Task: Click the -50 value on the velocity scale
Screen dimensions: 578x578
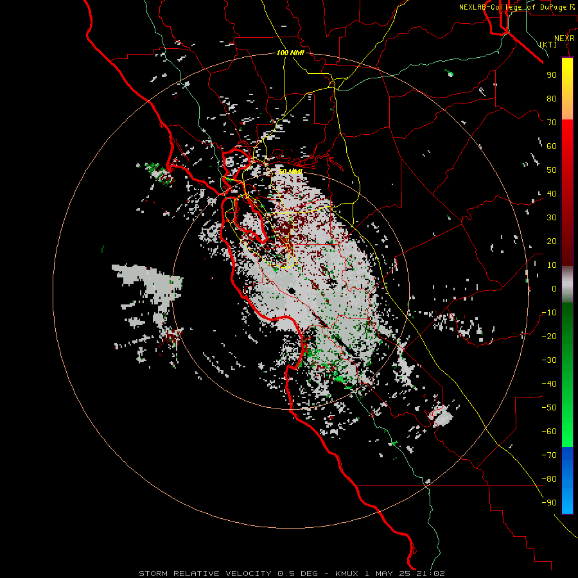Action: [549, 408]
